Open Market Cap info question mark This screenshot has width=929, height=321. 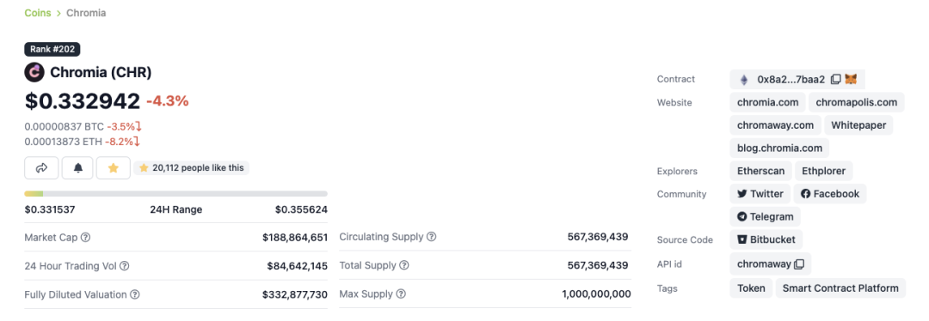(x=85, y=237)
